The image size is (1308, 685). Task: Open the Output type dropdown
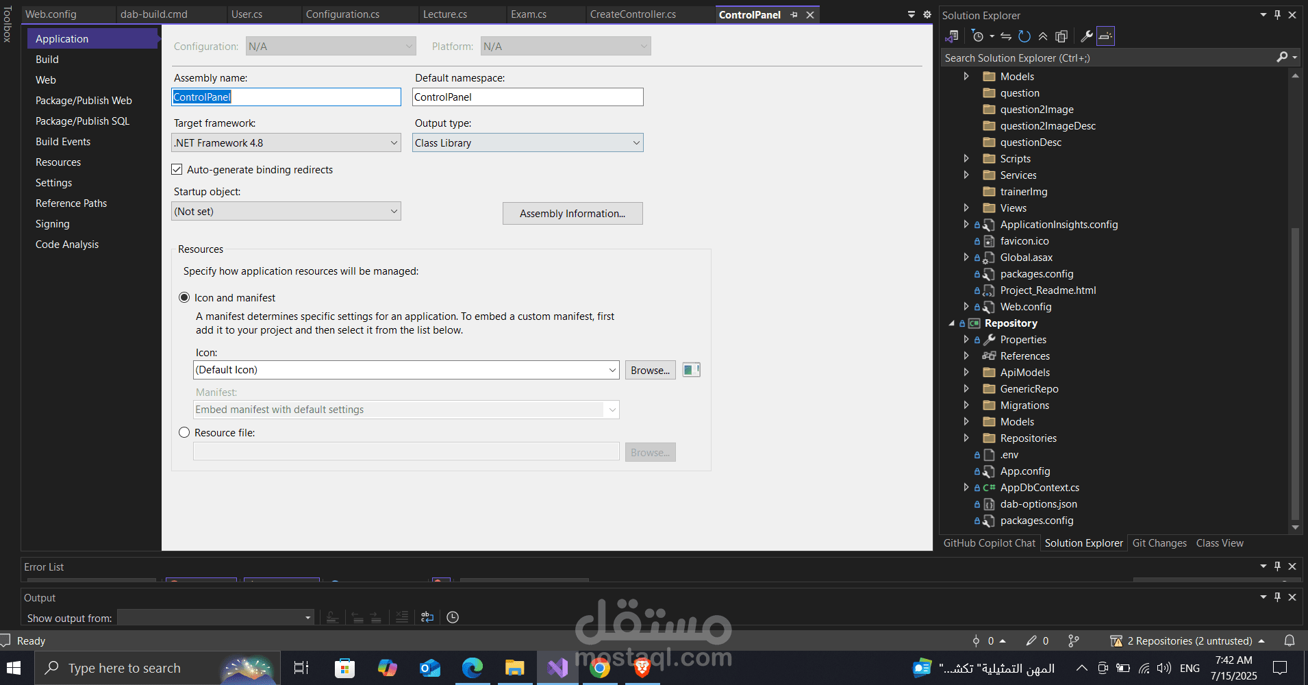[528, 142]
